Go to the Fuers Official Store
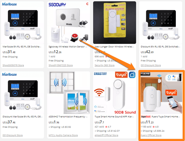The image size is (185, 141). [x=151, y=135]
